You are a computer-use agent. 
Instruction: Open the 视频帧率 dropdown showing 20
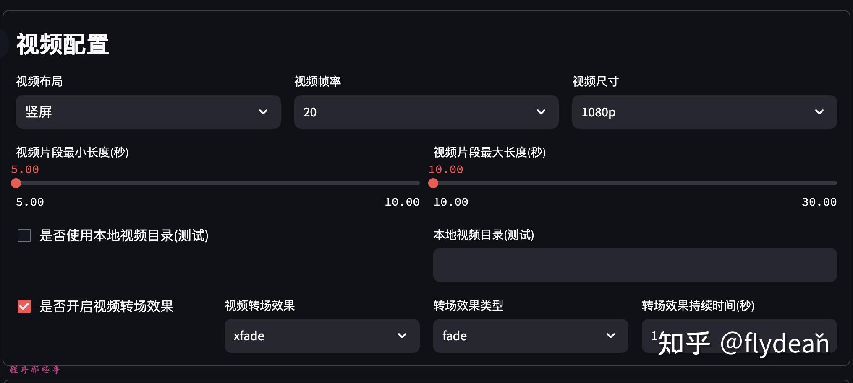point(426,112)
